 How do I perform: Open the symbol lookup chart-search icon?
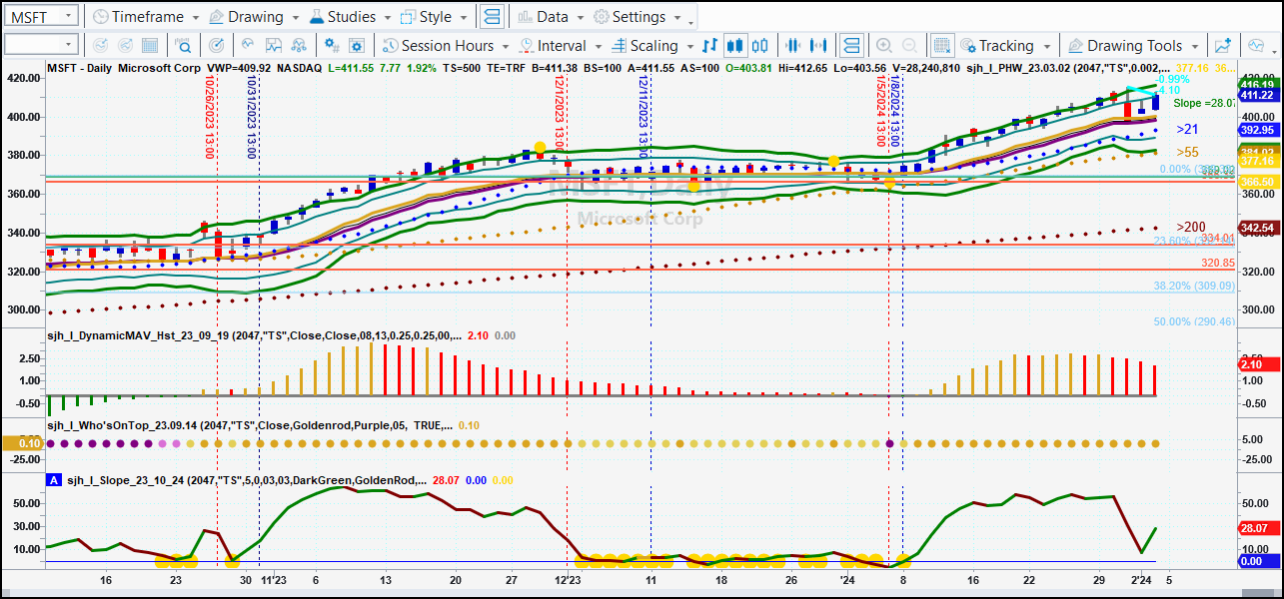[x=184, y=46]
